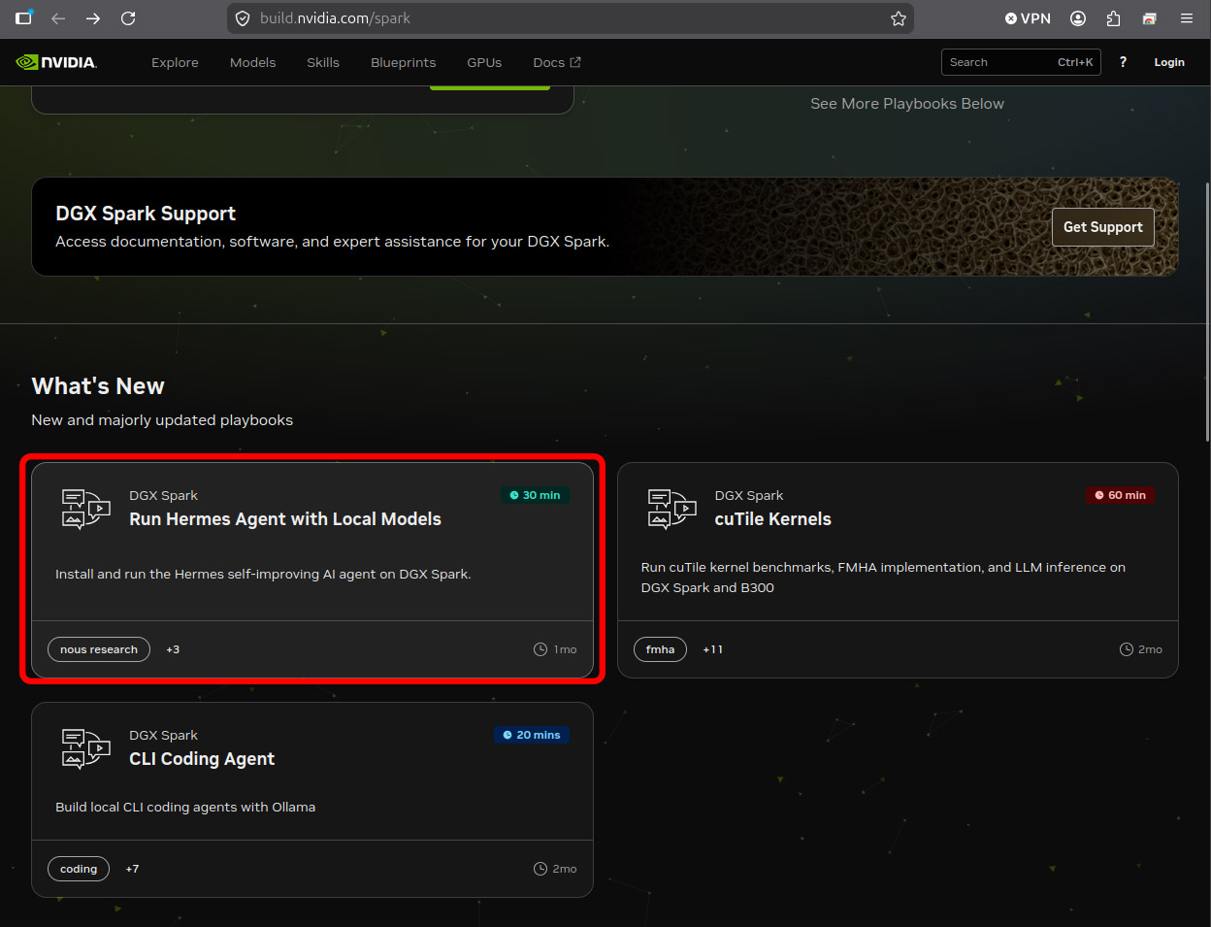
Task: Click the page vertical scrollbar
Action: pos(1206,311)
